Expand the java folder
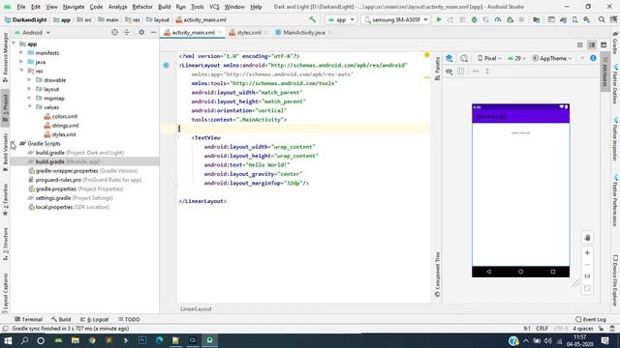620x348 pixels. [x=21, y=62]
